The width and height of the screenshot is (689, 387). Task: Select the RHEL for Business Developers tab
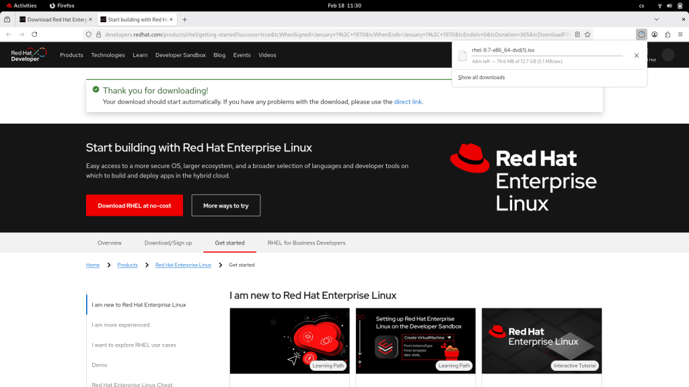306,243
